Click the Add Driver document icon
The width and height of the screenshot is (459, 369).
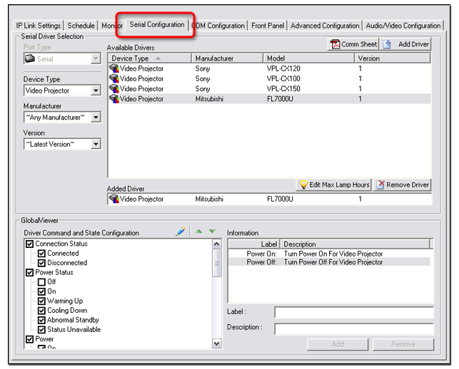[387, 44]
